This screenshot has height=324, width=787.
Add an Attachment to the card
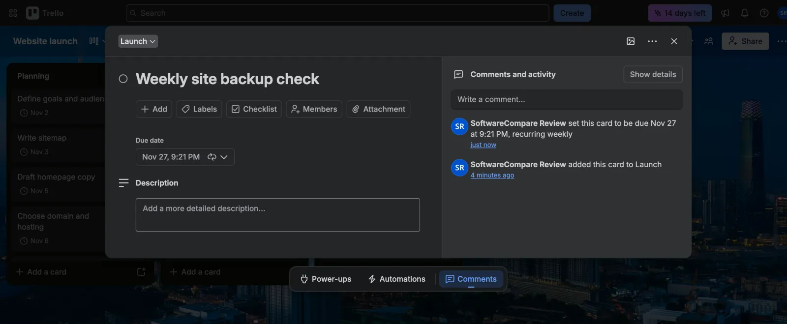[x=378, y=109]
